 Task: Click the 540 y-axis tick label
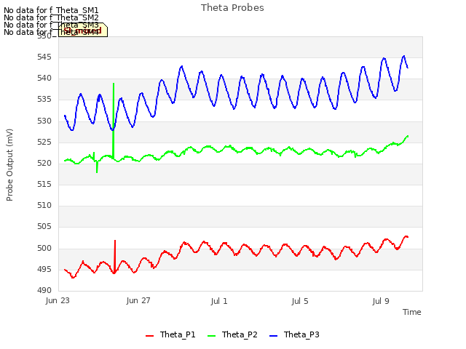point(44,79)
